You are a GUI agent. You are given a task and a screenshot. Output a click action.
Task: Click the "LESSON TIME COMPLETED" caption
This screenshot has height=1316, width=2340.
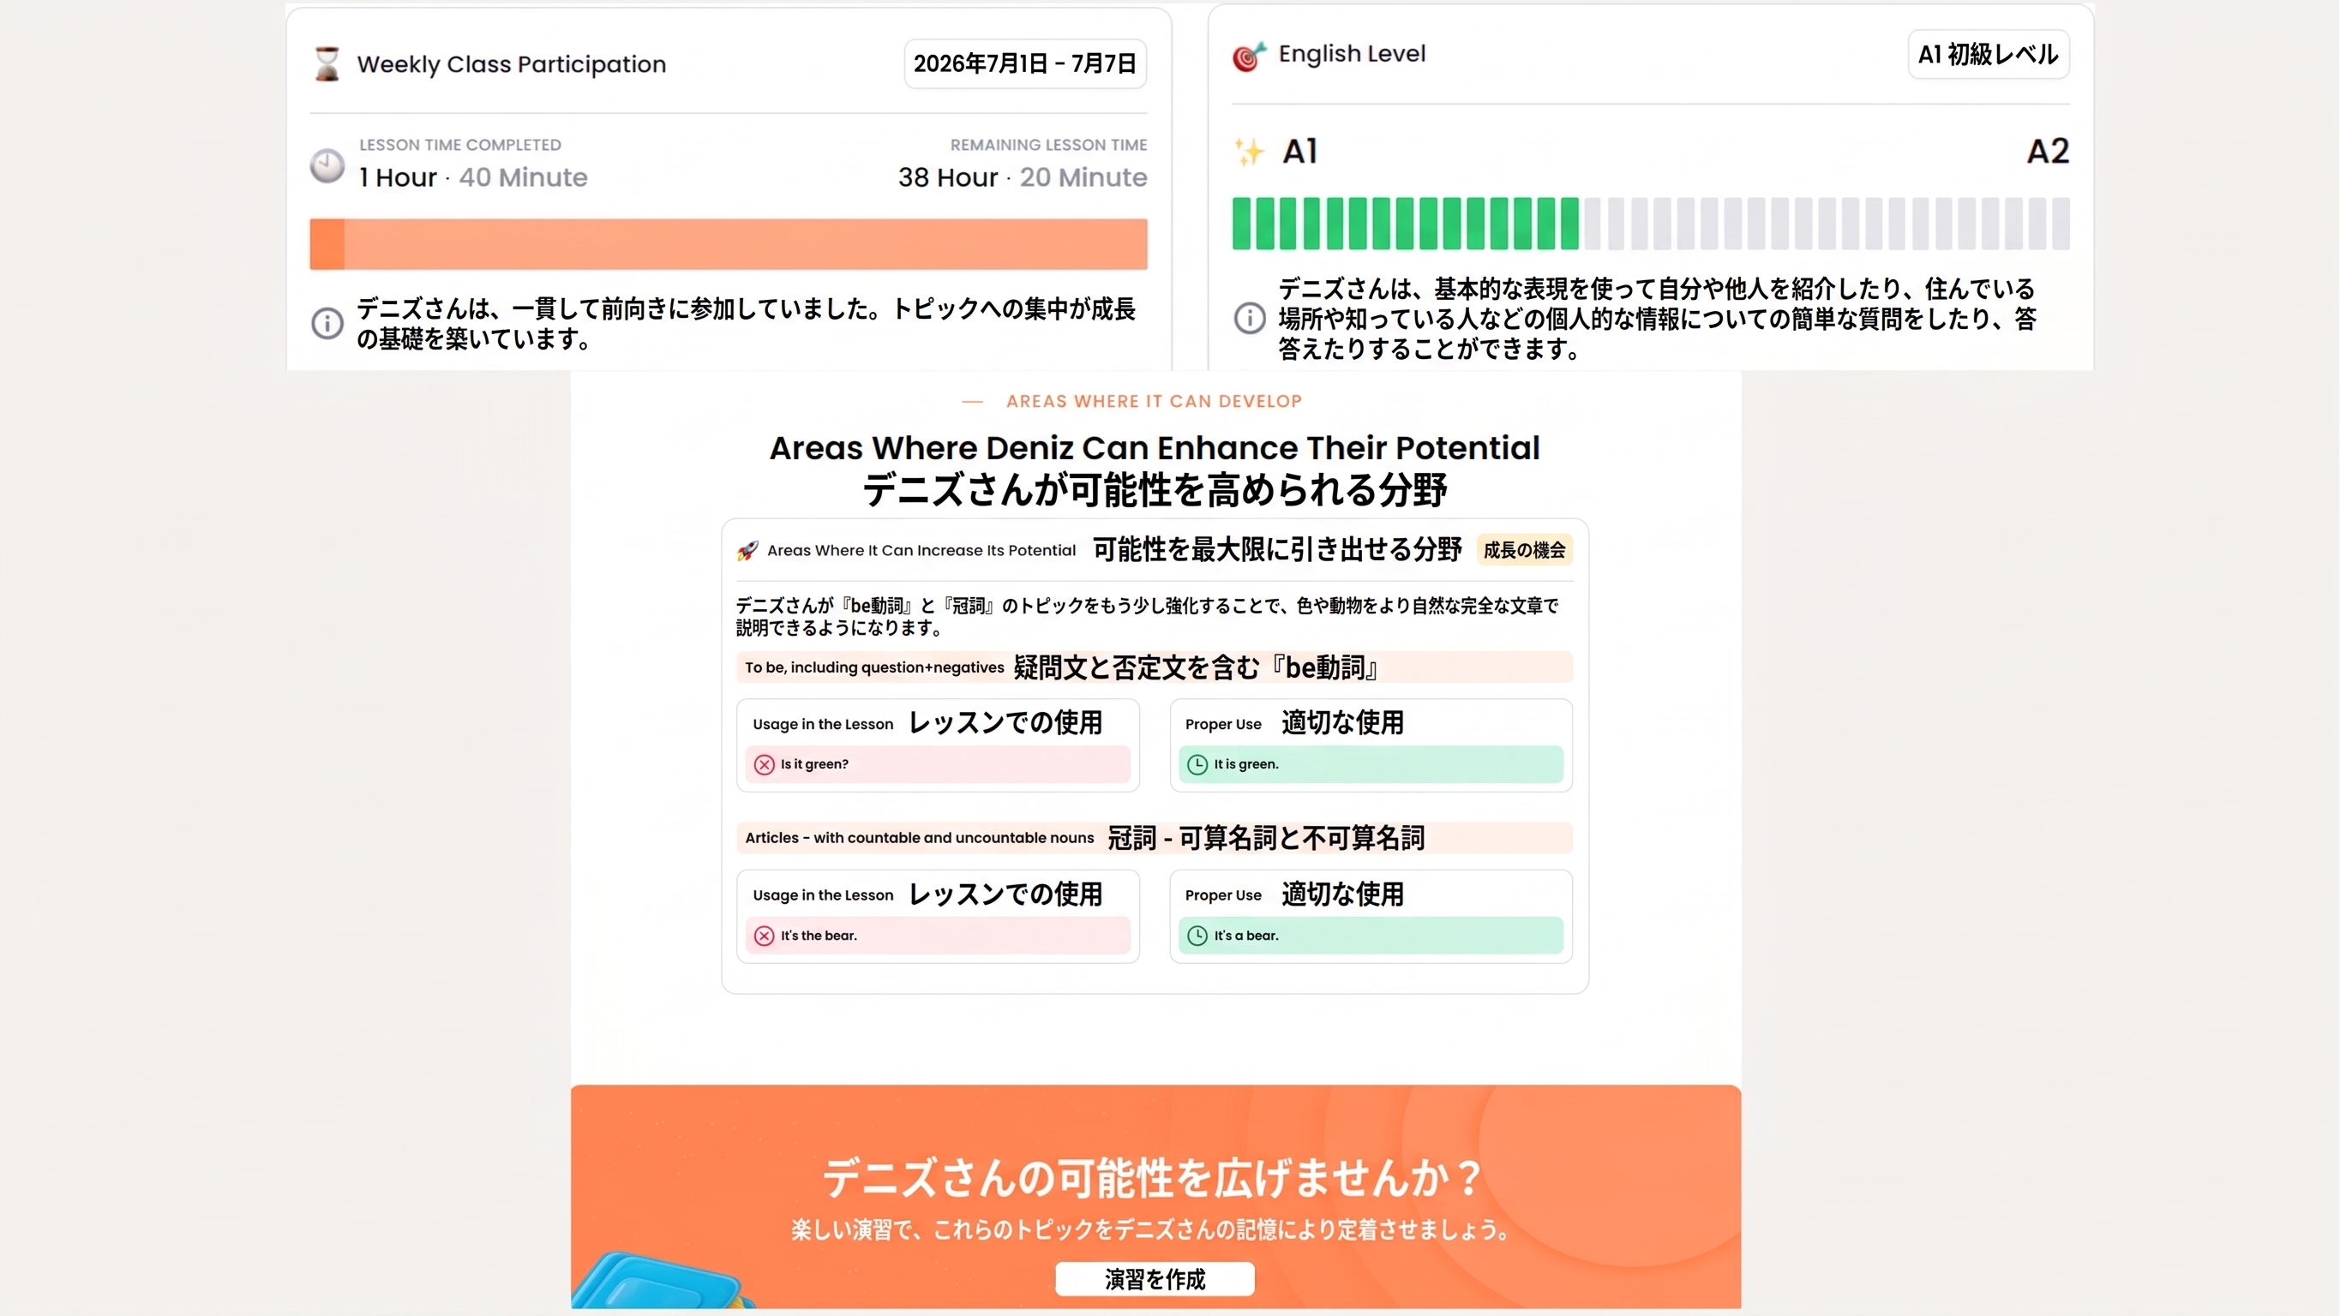pos(459,146)
